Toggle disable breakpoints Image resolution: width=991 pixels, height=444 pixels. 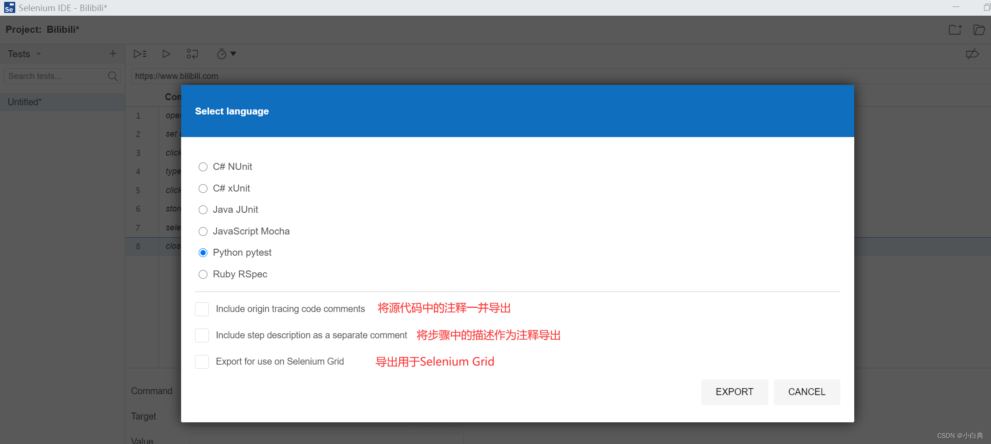972,54
